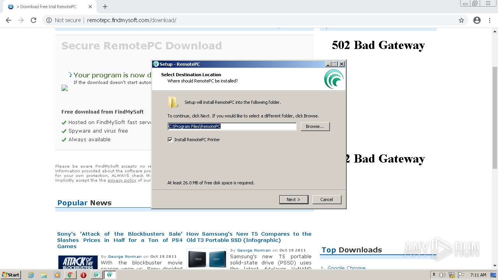Click the 7:11 AM system clock
The width and height of the screenshot is (498, 280).
pyautogui.click(x=478, y=275)
